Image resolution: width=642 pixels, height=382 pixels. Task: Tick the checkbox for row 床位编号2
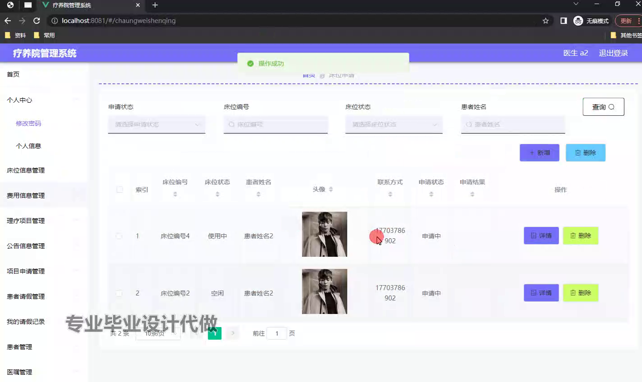[119, 293]
